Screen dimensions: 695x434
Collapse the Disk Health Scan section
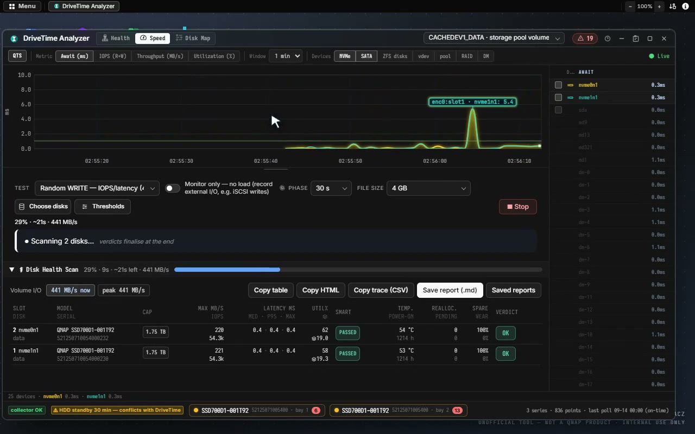point(12,270)
